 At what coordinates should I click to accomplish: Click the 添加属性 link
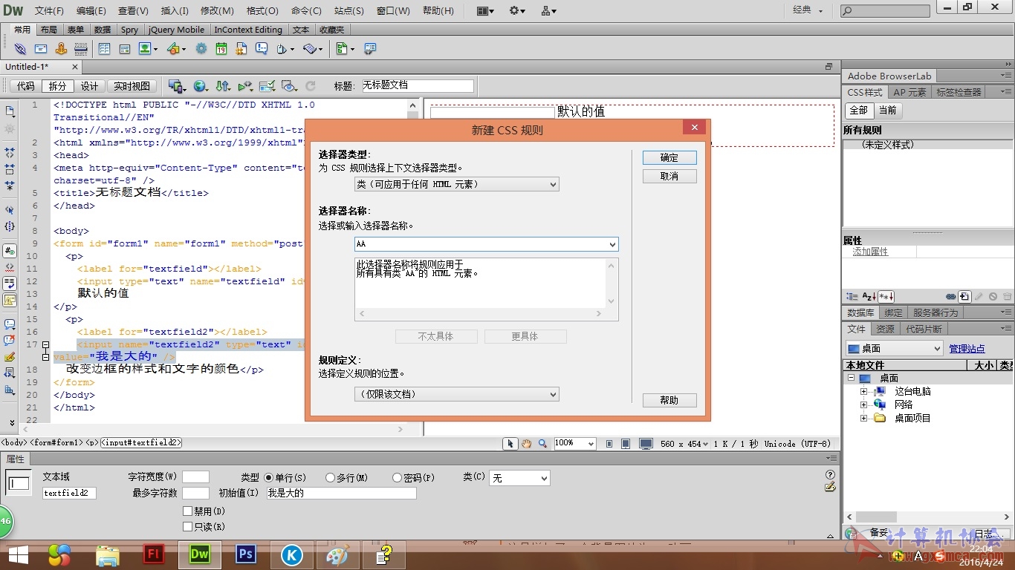pos(870,252)
